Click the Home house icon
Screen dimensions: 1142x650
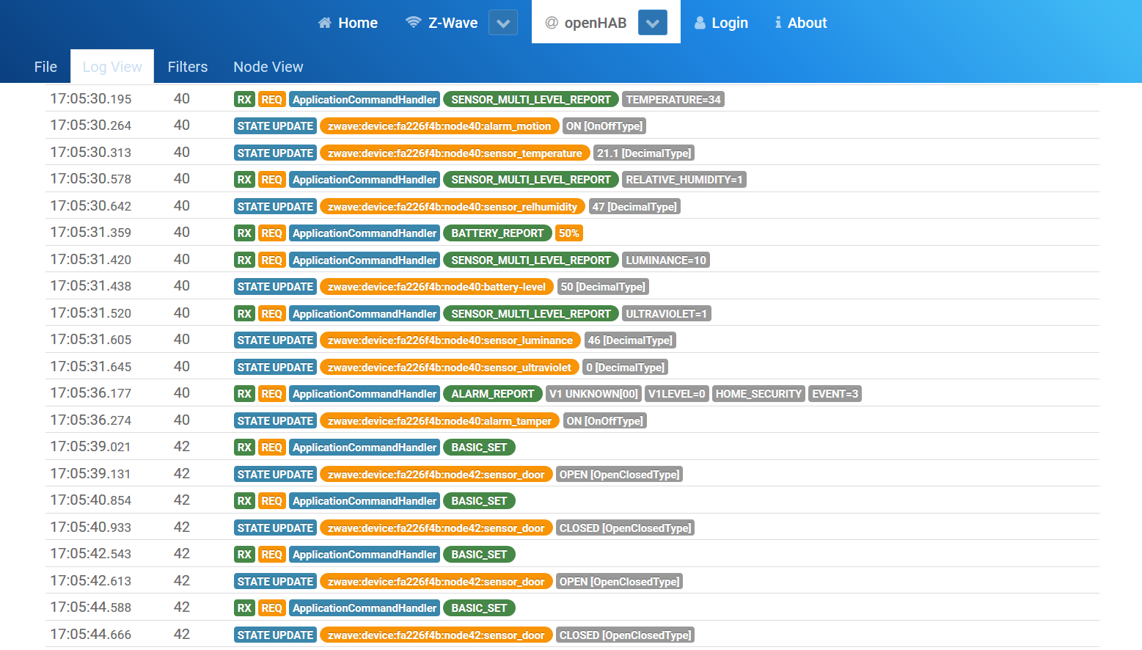tap(324, 23)
